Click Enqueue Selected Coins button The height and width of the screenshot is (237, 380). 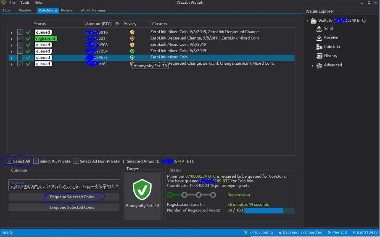coord(64,197)
